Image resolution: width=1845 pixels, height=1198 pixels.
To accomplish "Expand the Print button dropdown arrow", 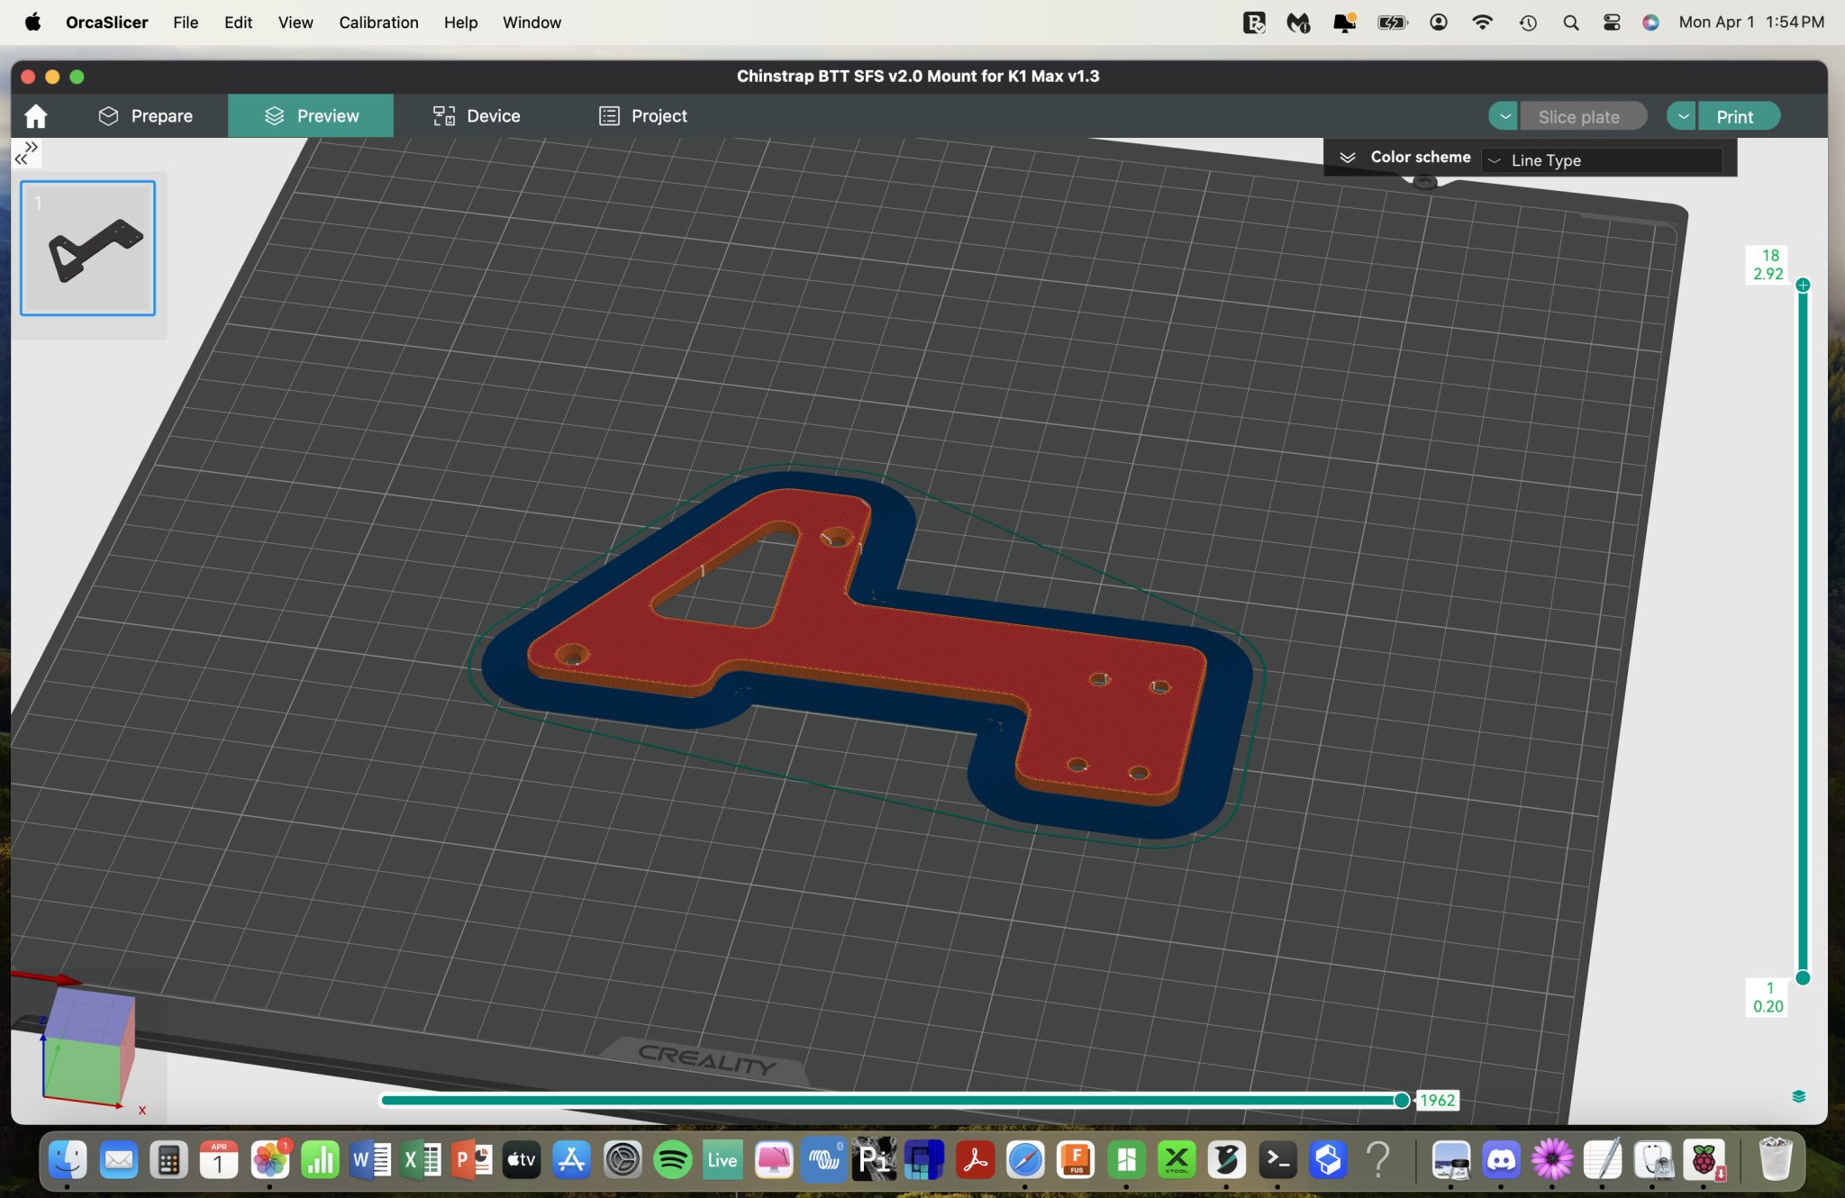I will coord(1682,116).
